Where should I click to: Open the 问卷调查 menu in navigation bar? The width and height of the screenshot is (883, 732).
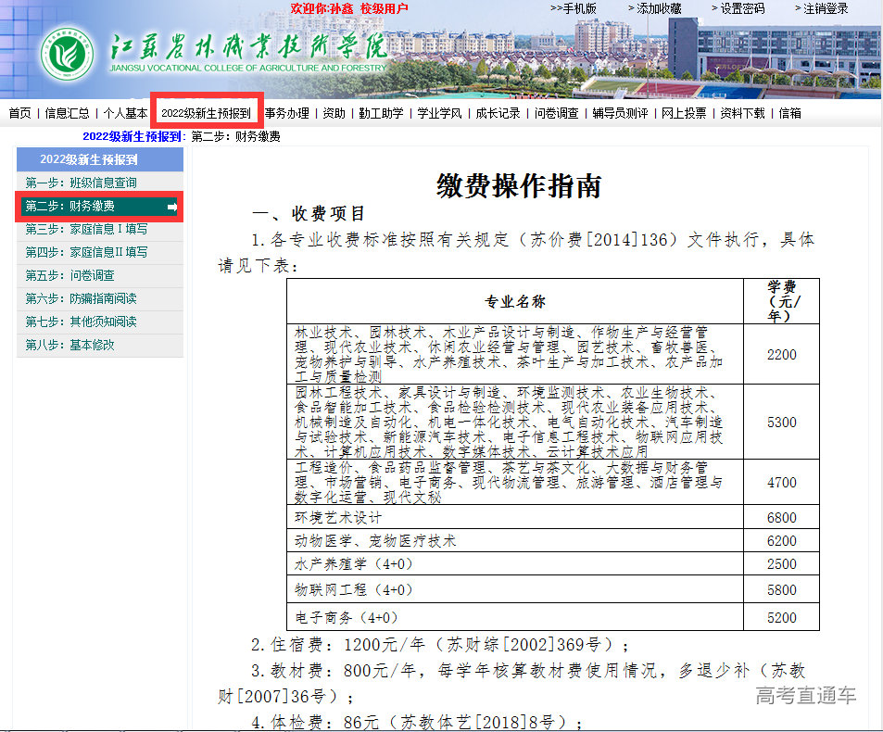click(557, 113)
